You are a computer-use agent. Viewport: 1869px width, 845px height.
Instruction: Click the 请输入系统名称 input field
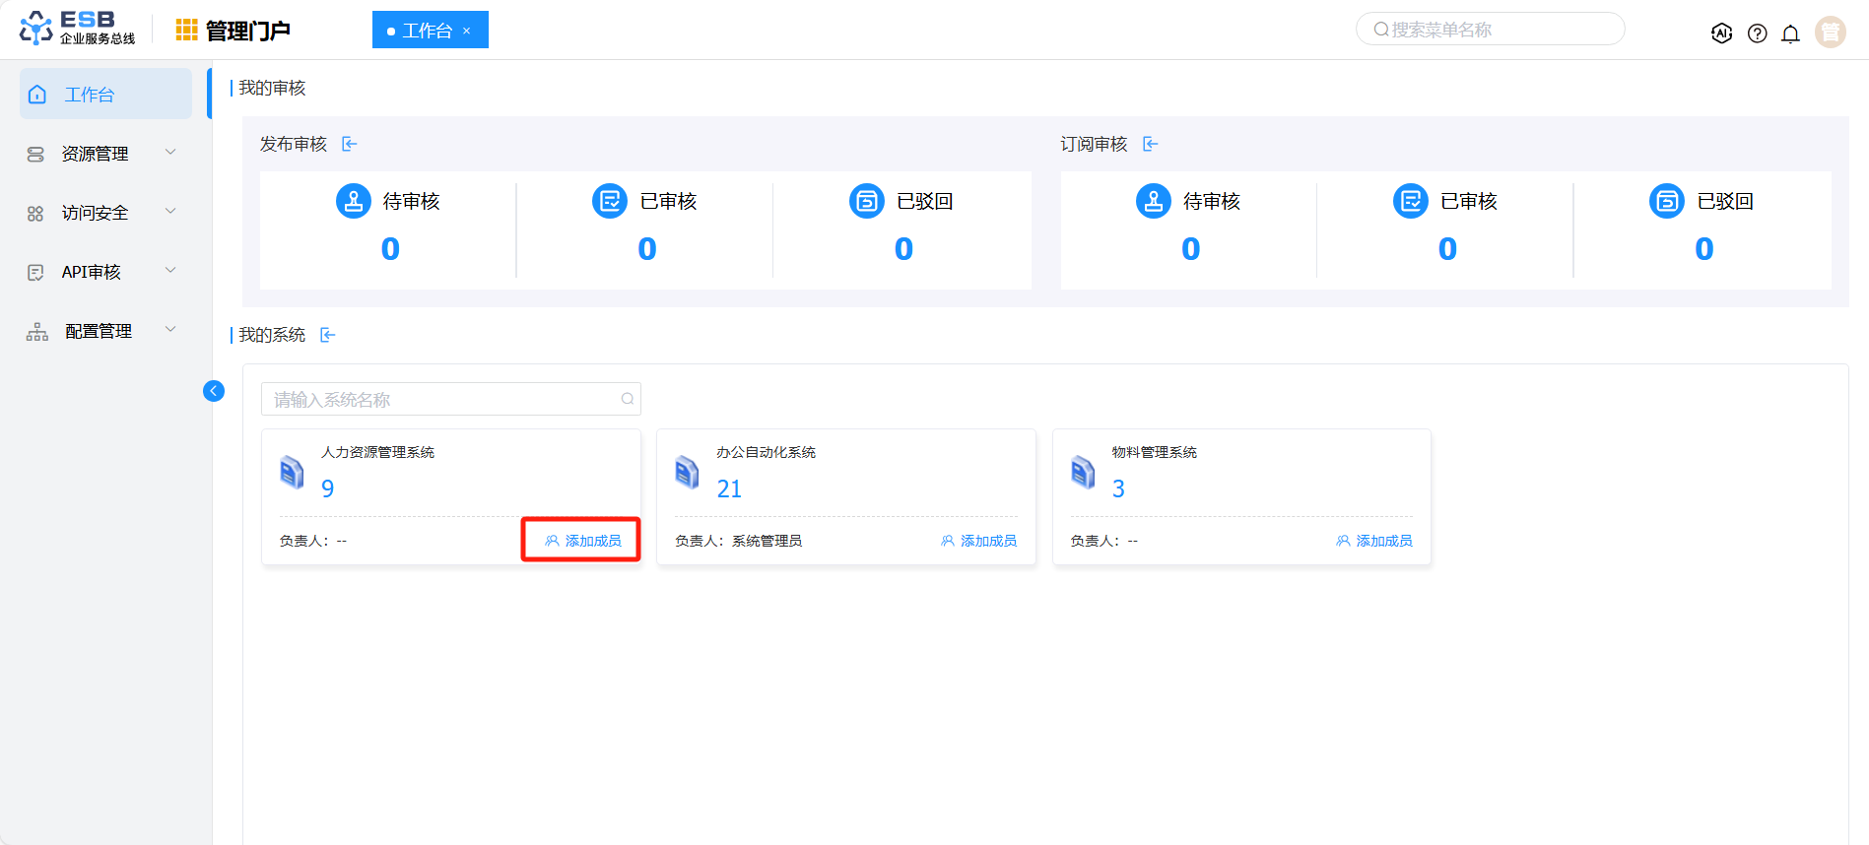tap(443, 399)
